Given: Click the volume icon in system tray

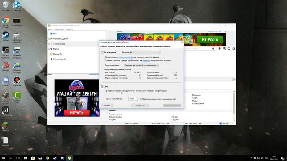Looking at the screenshot, I should point(262,158).
